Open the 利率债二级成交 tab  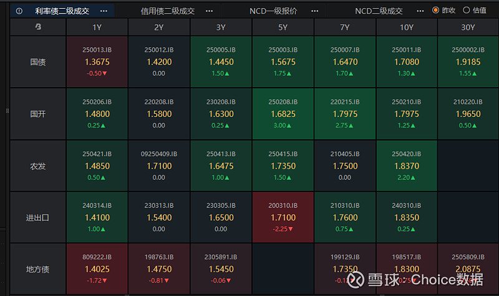point(62,11)
